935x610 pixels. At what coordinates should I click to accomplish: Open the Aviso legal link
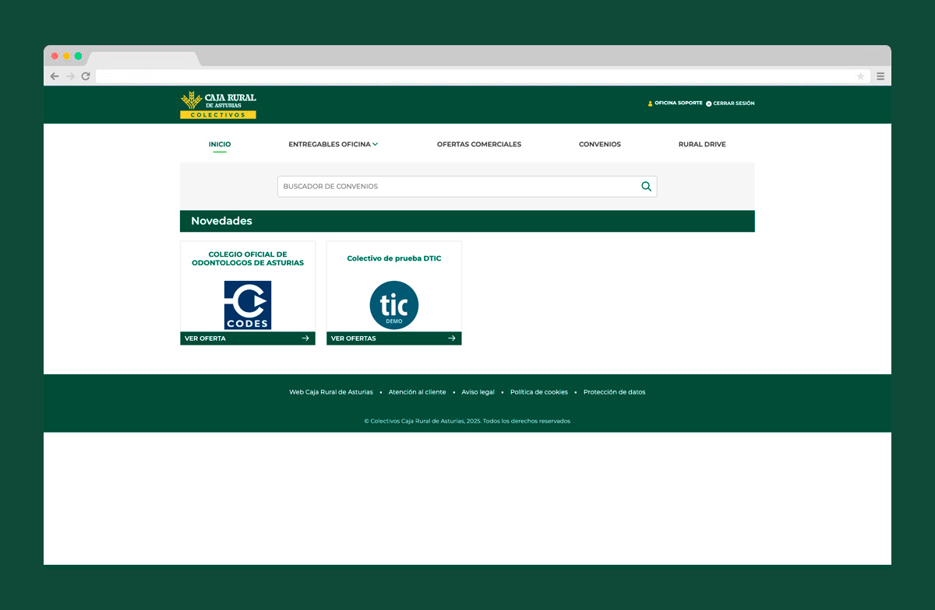(478, 391)
